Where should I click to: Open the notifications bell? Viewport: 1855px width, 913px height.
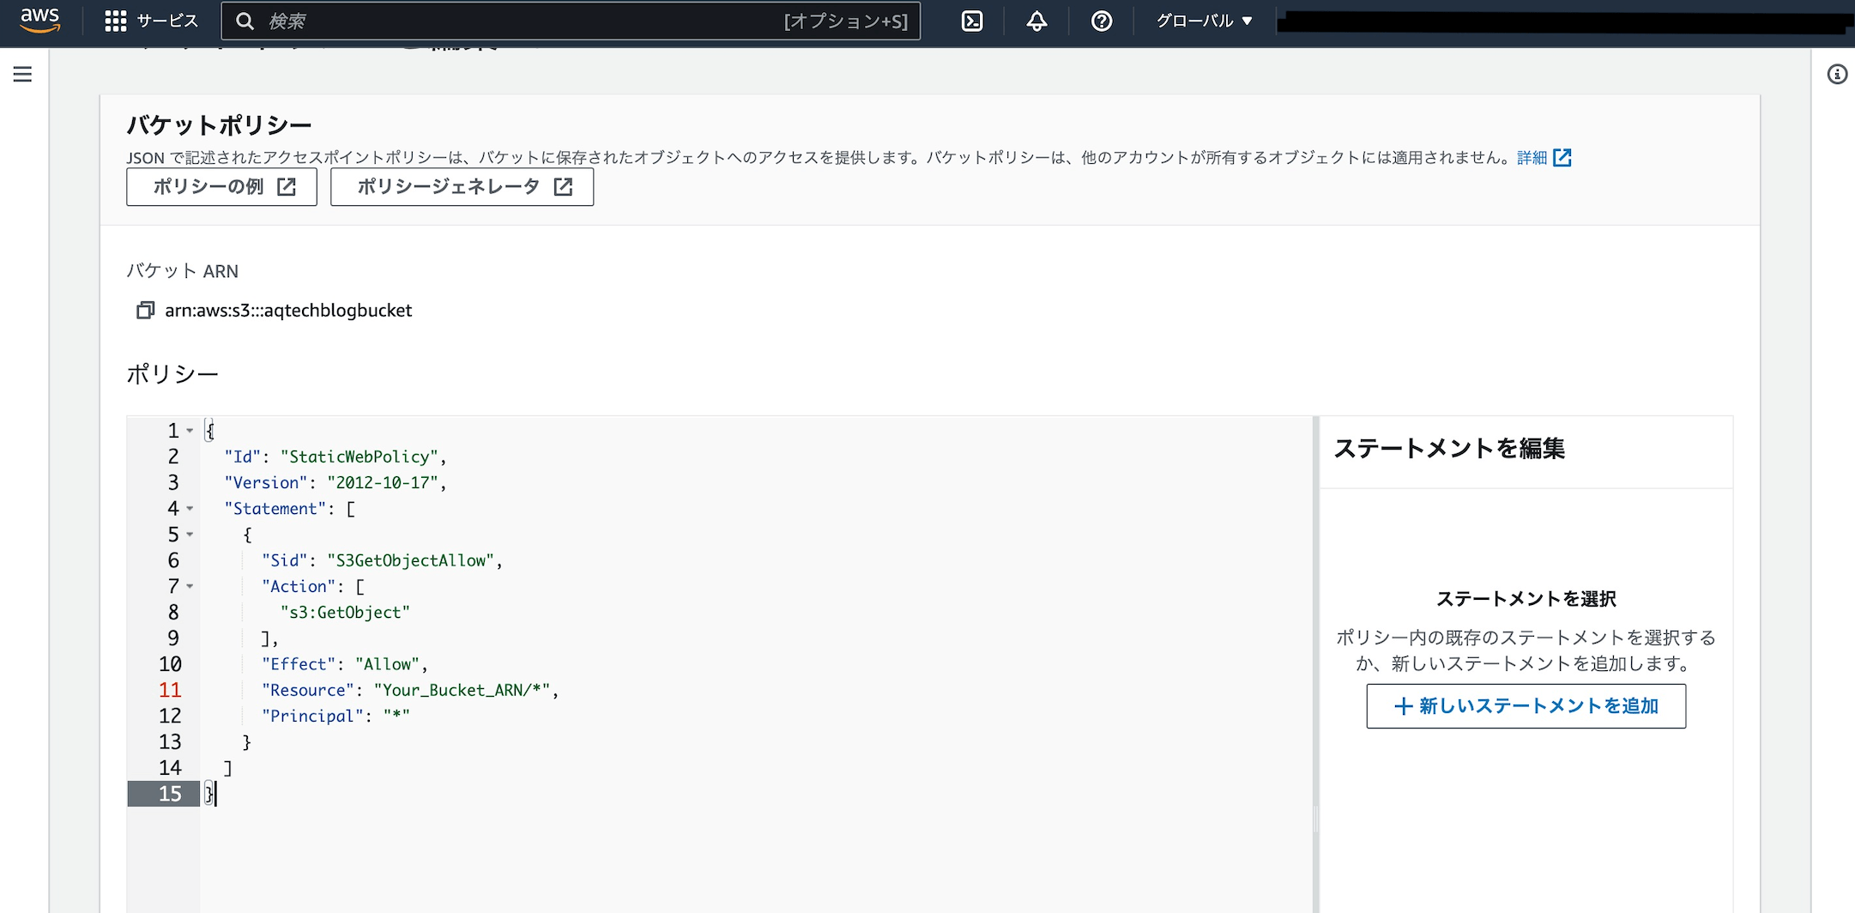1036,21
